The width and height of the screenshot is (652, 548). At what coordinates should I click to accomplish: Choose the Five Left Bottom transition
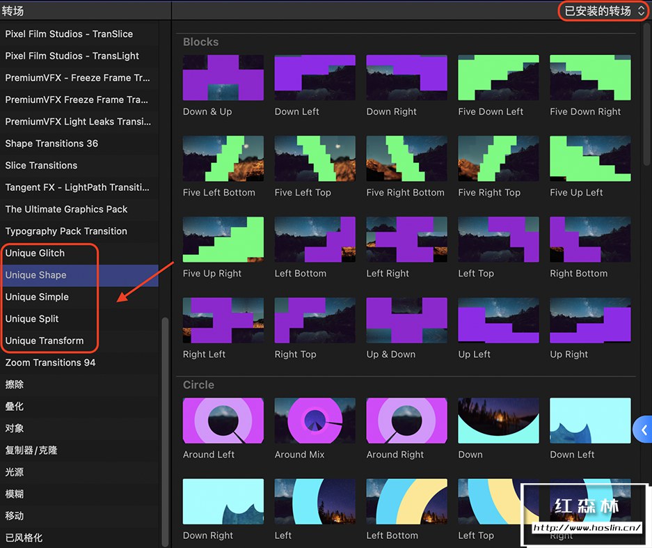[x=223, y=159]
